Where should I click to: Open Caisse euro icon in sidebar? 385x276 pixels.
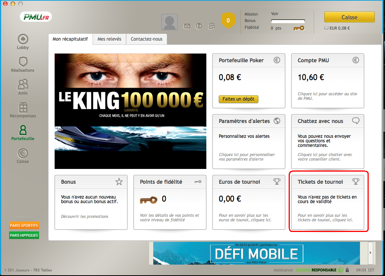(x=23, y=153)
